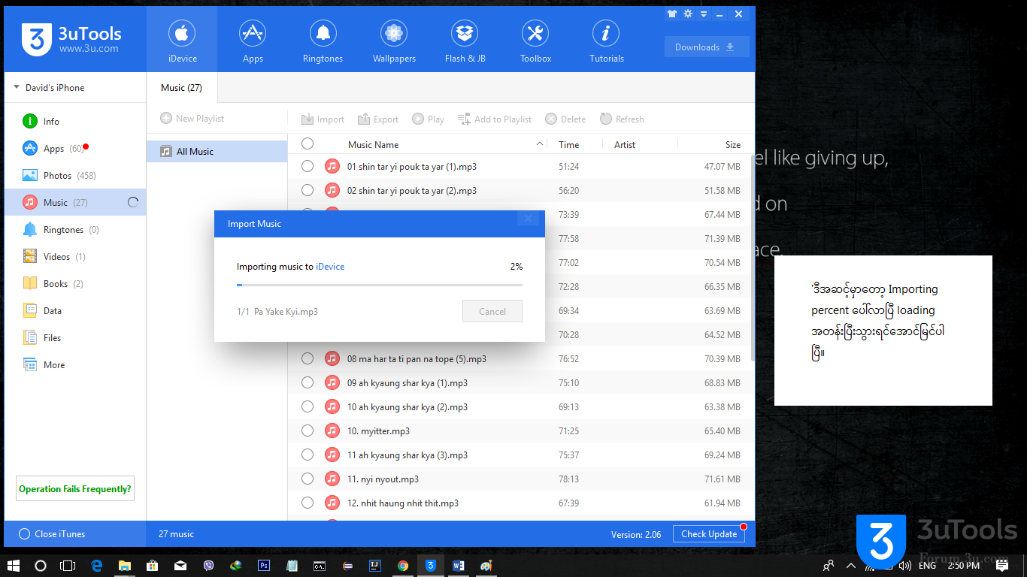
Task: Switch to Music (27) tab
Action: [182, 88]
